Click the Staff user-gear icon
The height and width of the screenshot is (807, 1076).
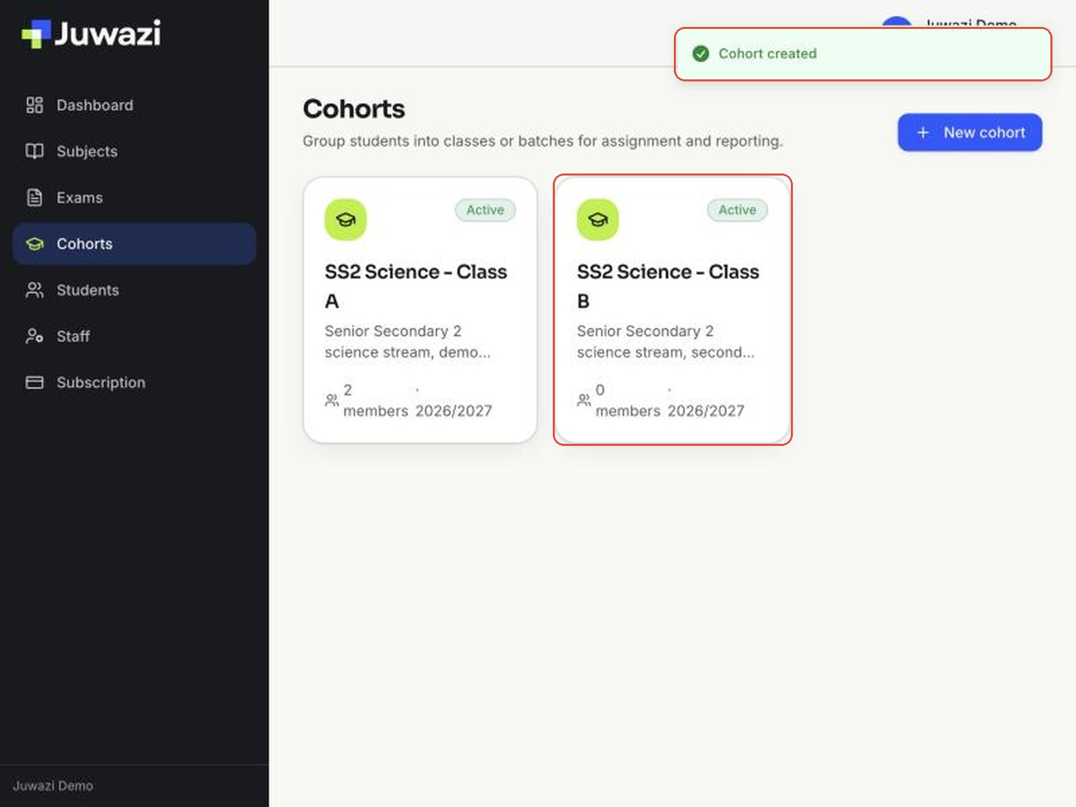(x=34, y=336)
